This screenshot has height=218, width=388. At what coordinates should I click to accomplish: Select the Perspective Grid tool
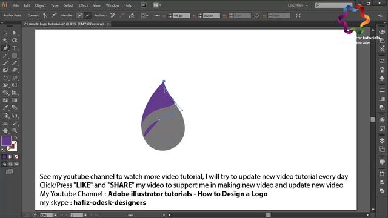click(x=15, y=93)
